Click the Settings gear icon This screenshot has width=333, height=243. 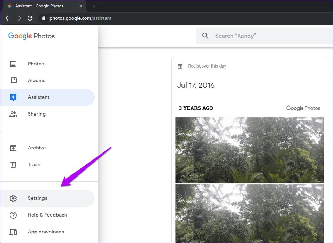click(13, 198)
